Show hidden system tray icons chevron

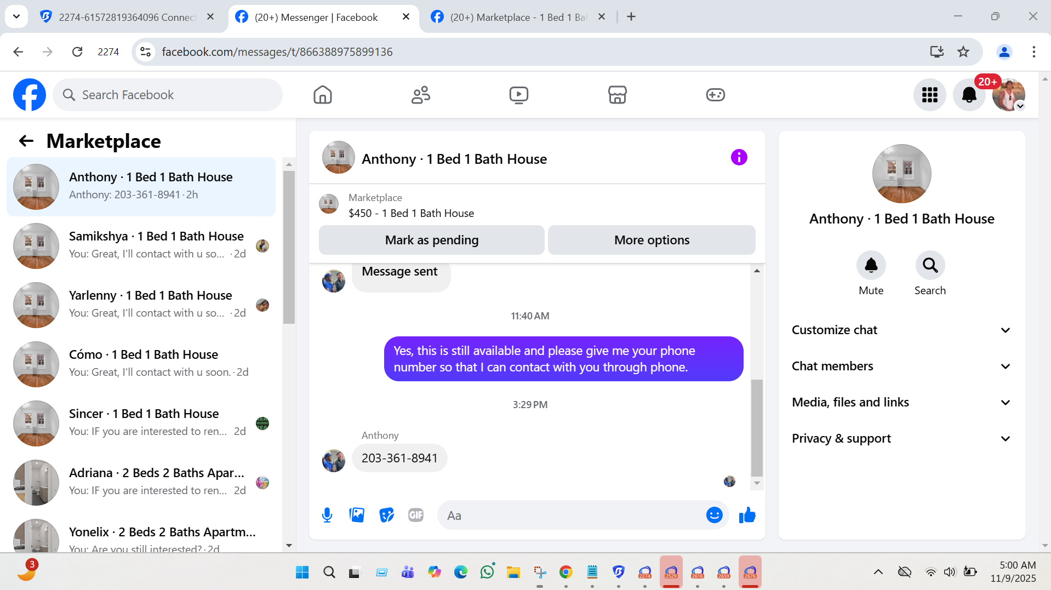click(x=878, y=572)
